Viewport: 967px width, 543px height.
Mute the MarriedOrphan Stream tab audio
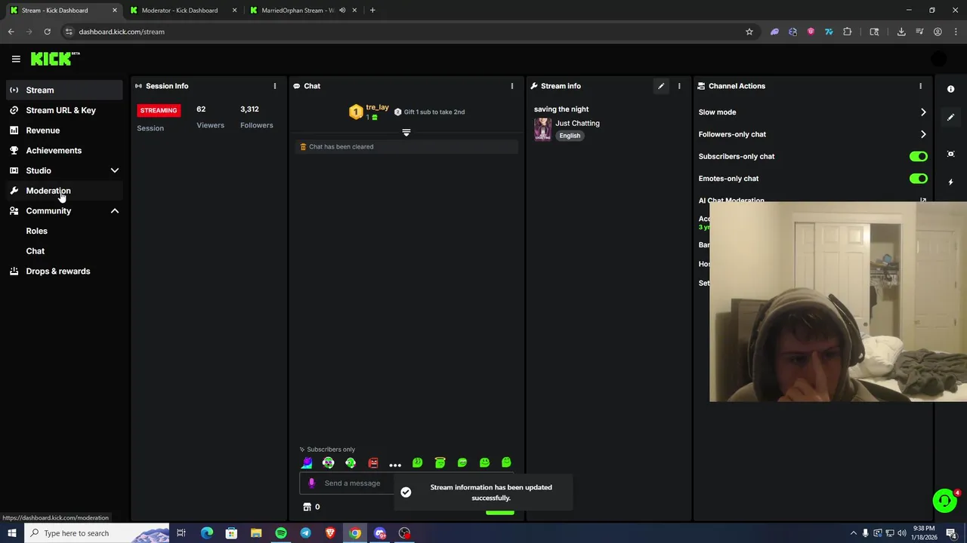coord(342,11)
